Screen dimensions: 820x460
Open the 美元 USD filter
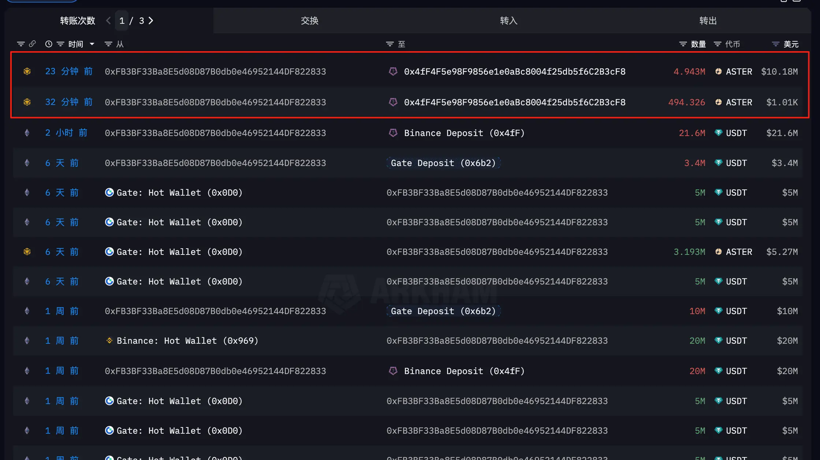(x=776, y=44)
